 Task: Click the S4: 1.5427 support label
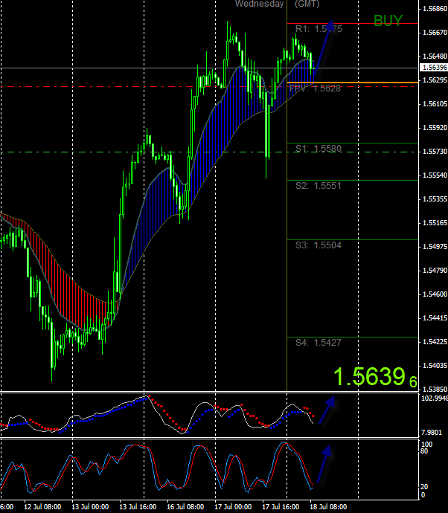pos(319,343)
